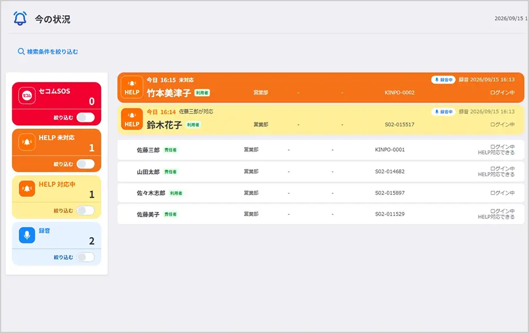Click the alarm icon on HELP 対応中 card

coord(27,189)
